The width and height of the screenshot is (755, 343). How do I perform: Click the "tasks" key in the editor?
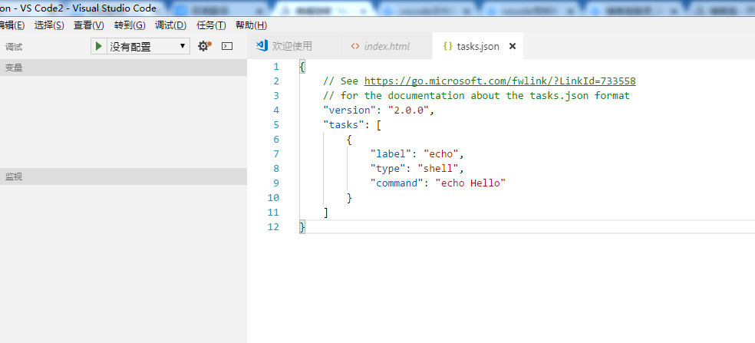[343, 125]
